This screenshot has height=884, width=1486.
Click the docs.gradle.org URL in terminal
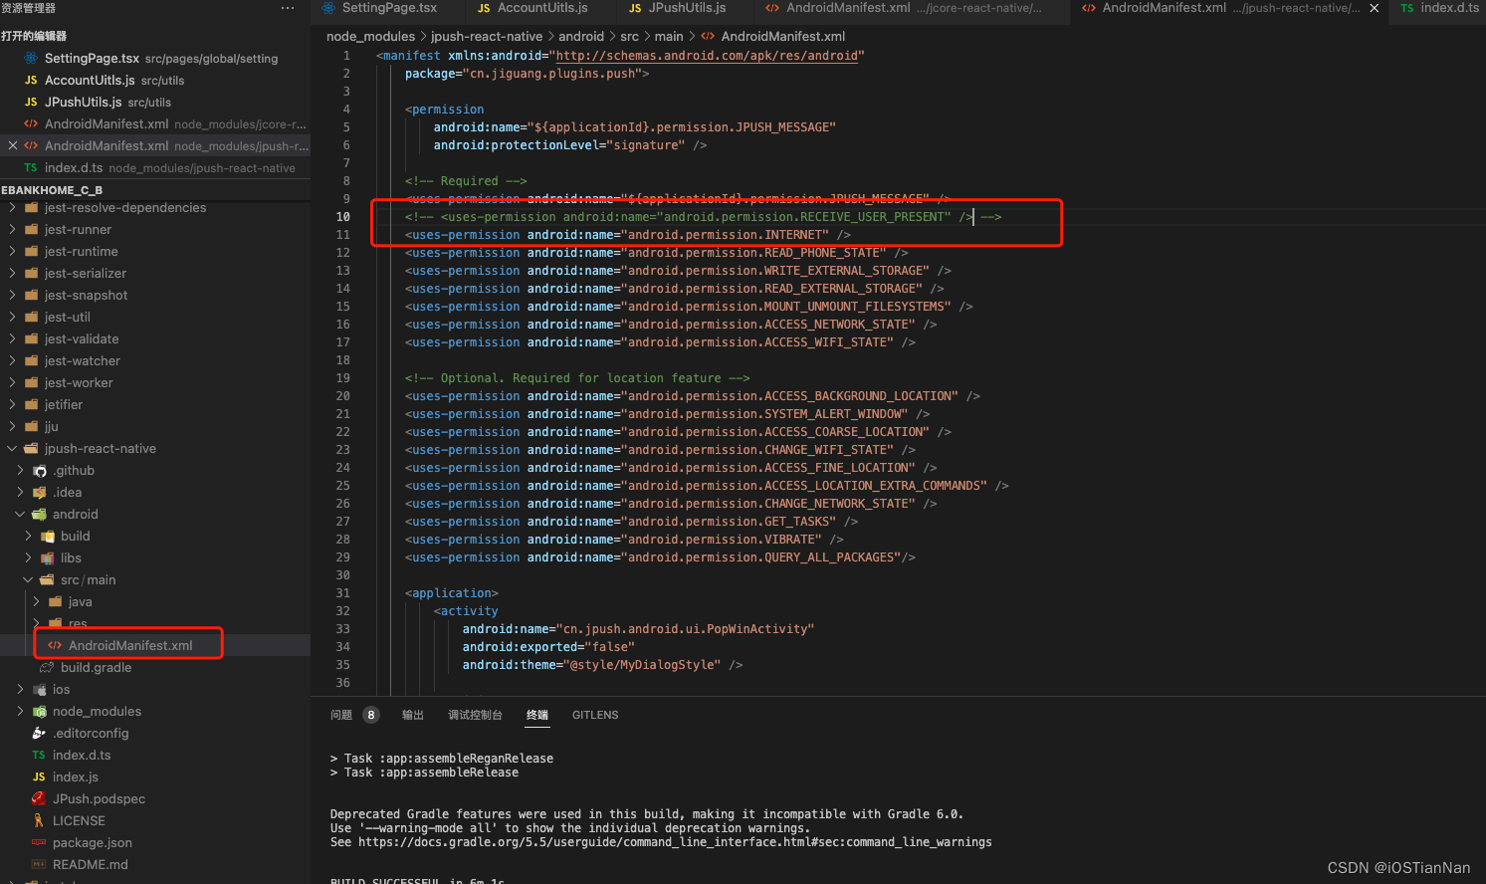(x=675, y=842)
